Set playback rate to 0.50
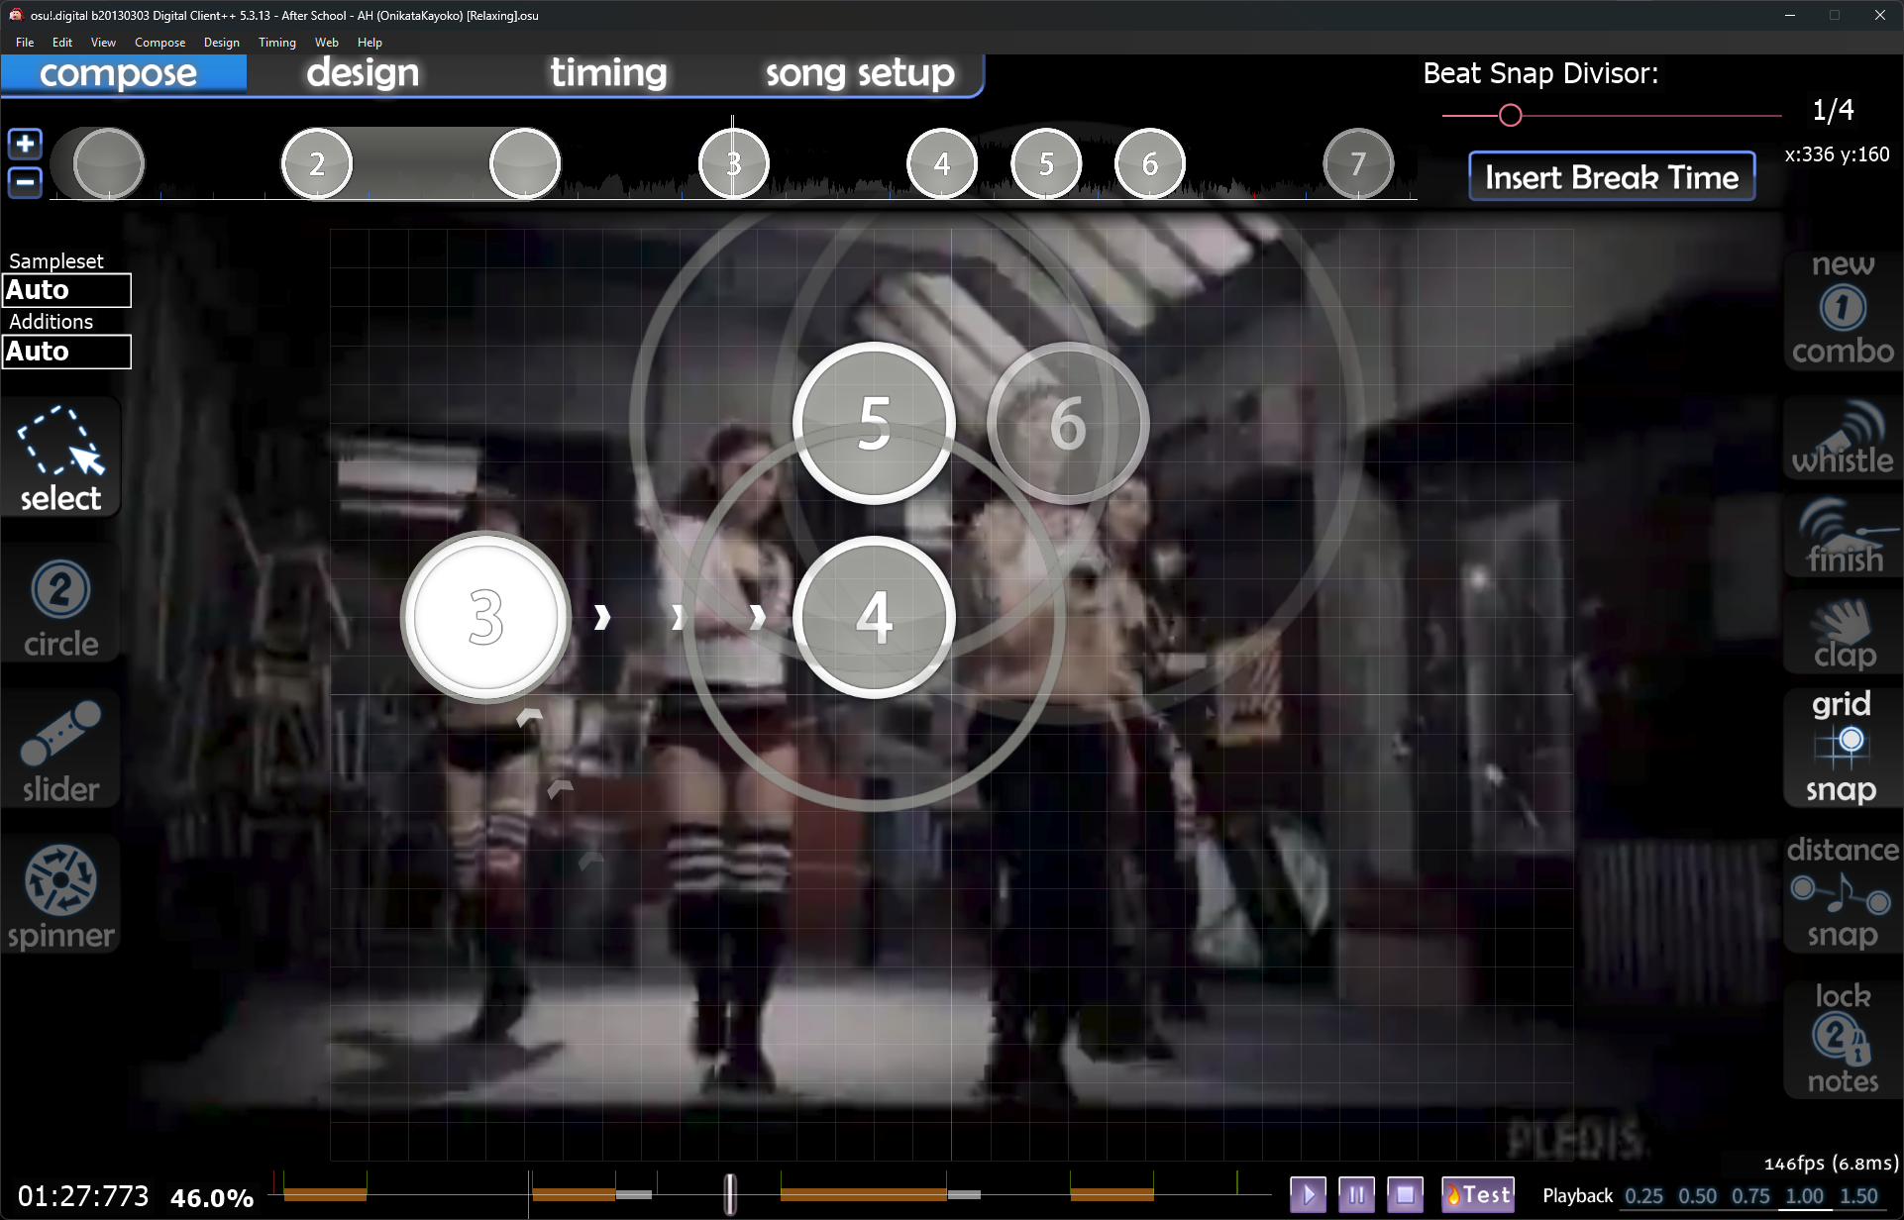 tap(1698, 1196)
